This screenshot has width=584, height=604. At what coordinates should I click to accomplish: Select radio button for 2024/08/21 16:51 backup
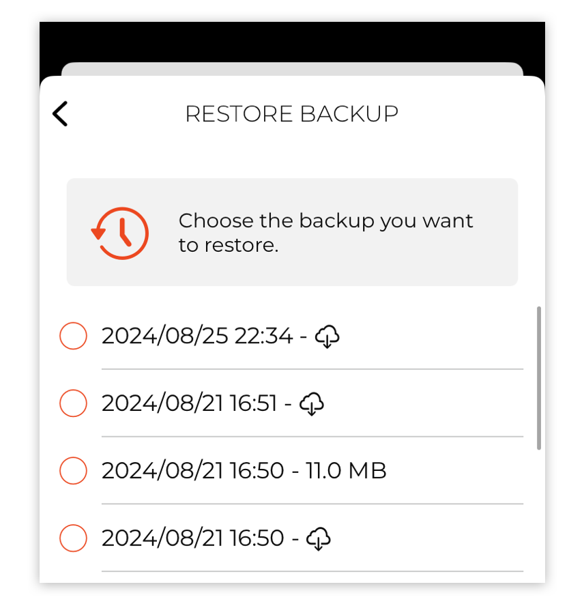click(x=73, y=403)
